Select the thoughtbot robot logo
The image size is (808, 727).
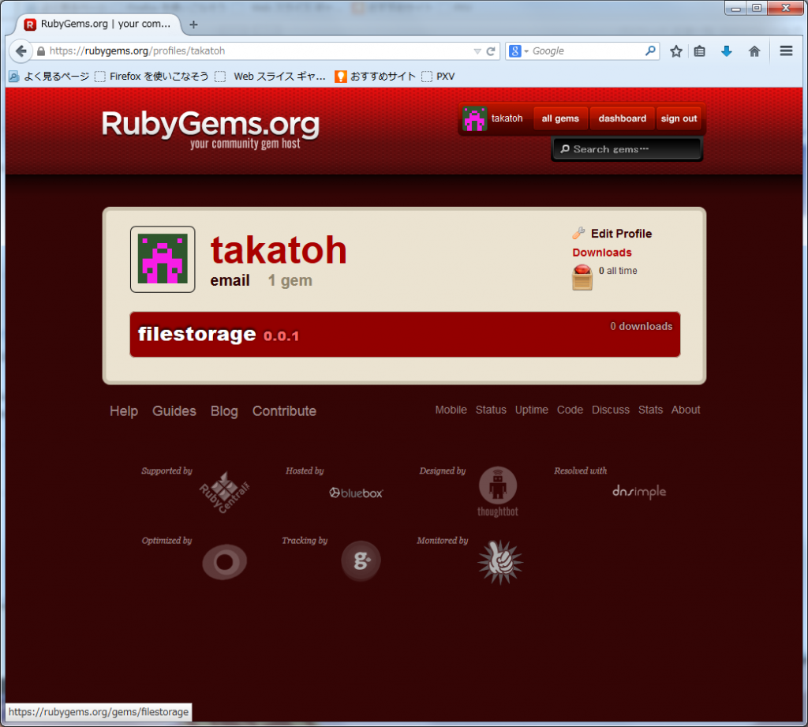[x=497, y=485]
